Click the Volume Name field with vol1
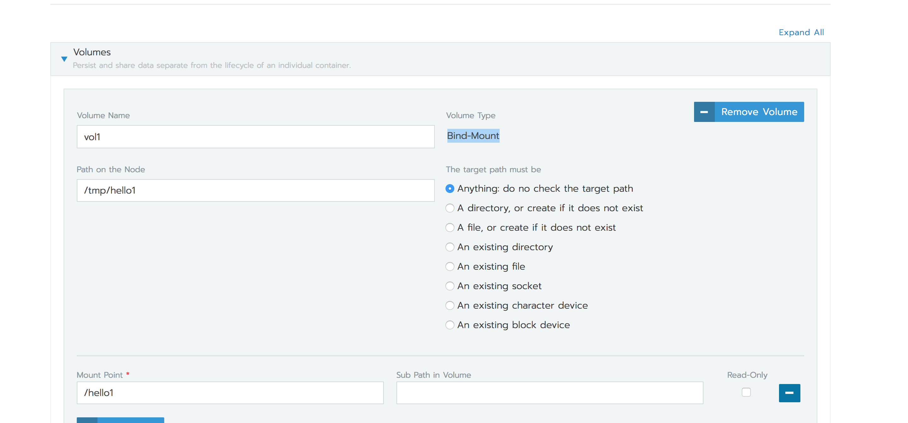This screenshot has height=423, width=908. click(255, 137)
